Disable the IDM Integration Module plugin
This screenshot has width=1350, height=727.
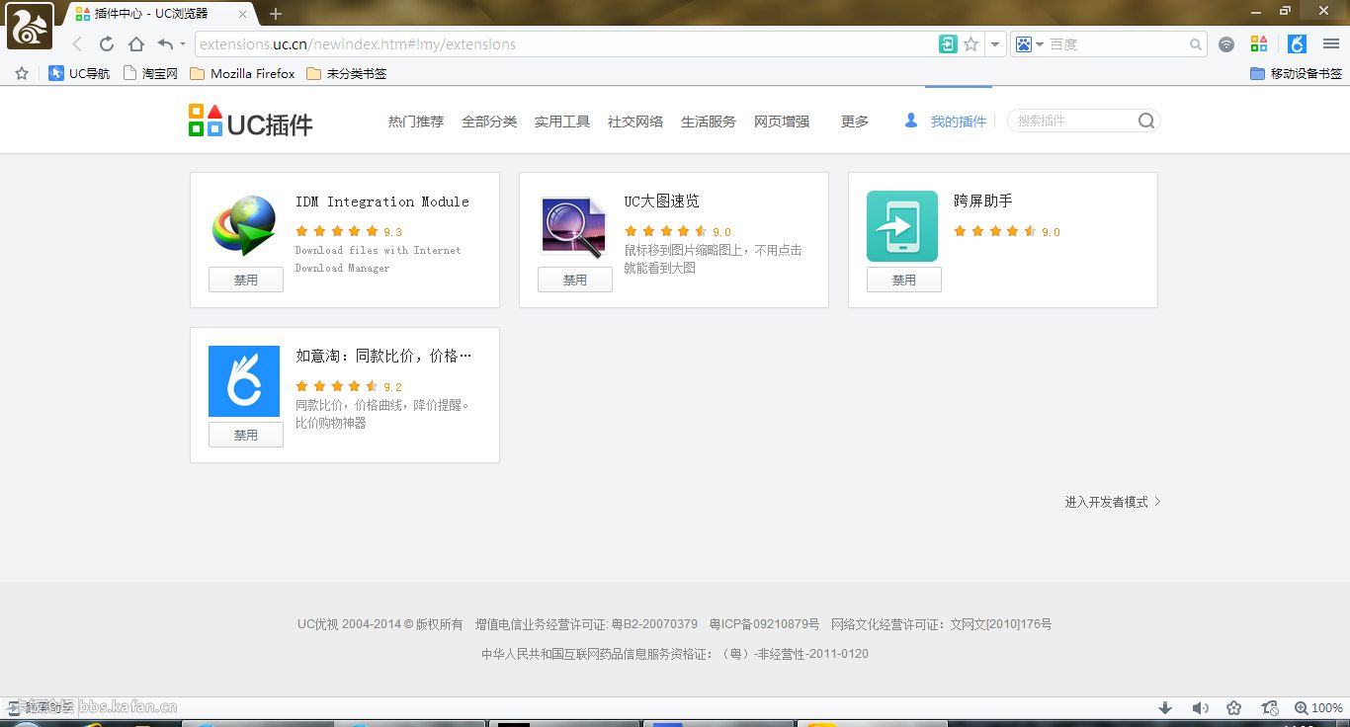[246, 280]
